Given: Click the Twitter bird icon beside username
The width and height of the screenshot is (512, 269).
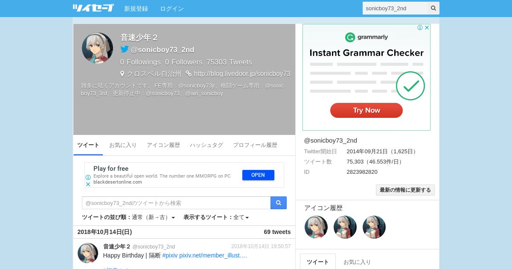Looking at the screenshot, I should click(x=124, y=49).
